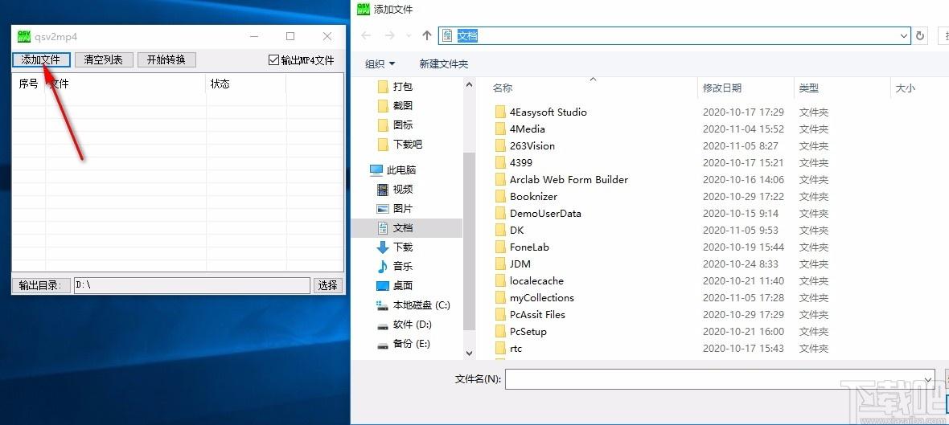The width and height of the screenshot is (949, 425).
Task: Go up one folder level arrow
Action: tap(427, 35)
